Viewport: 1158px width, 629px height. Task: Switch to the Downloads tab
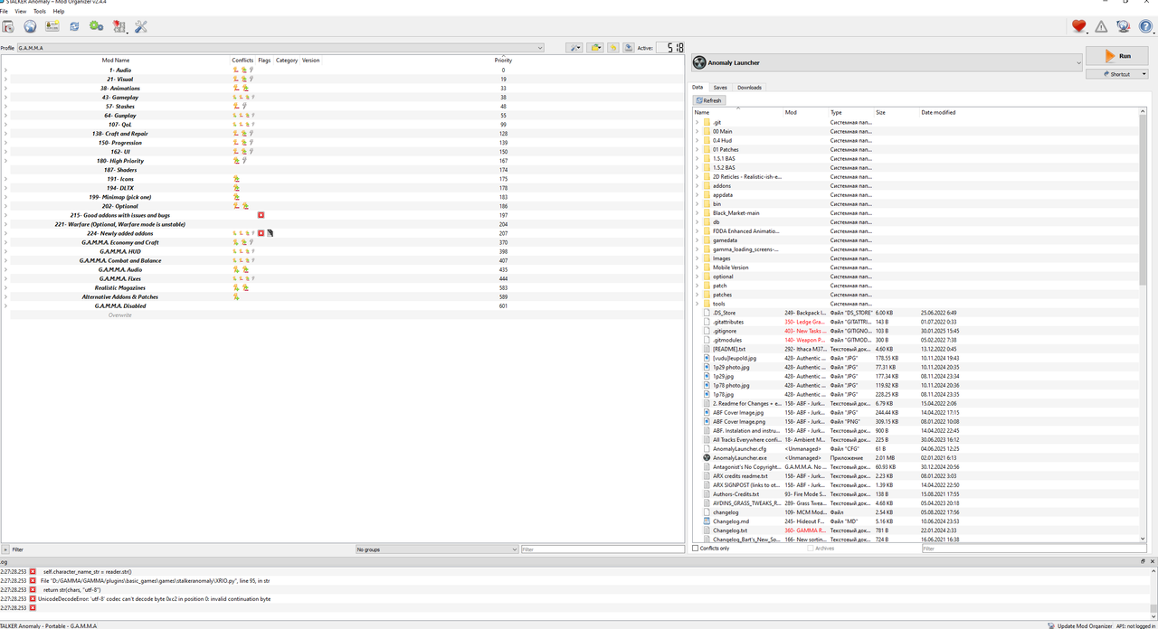pos(749,88)
